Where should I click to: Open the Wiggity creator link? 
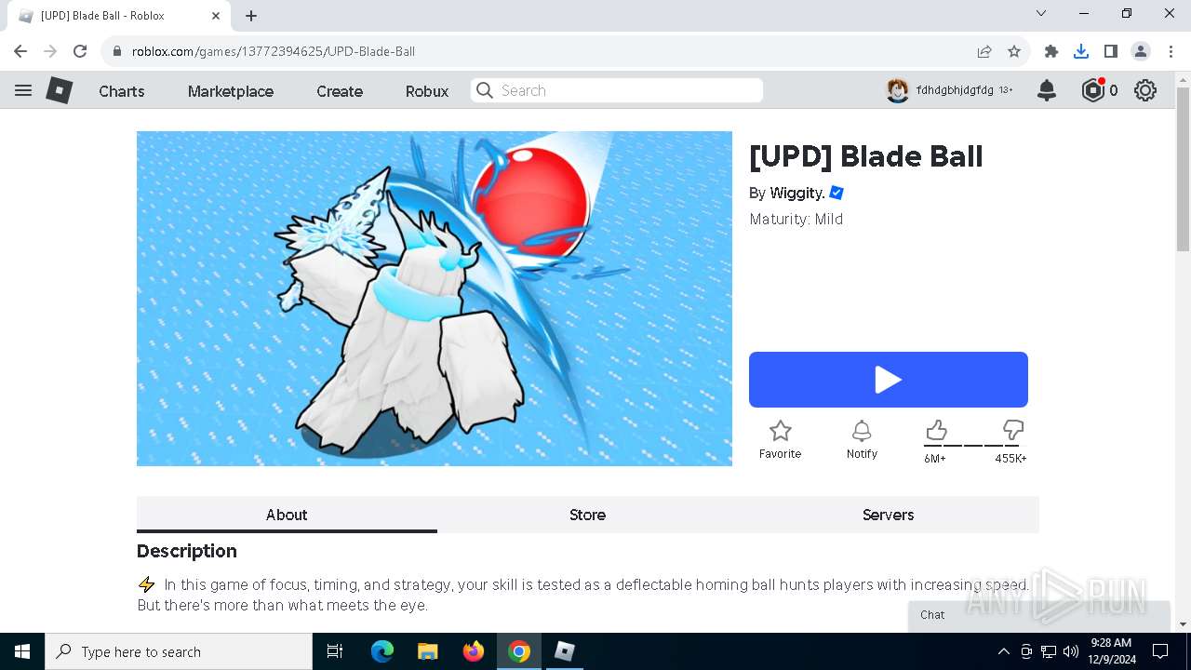click(x=797, y=193)
